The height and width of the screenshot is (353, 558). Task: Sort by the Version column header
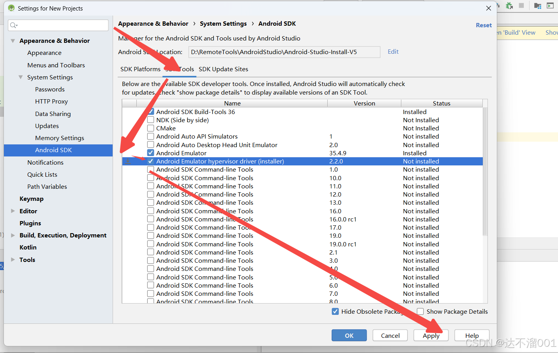[364, 103]
